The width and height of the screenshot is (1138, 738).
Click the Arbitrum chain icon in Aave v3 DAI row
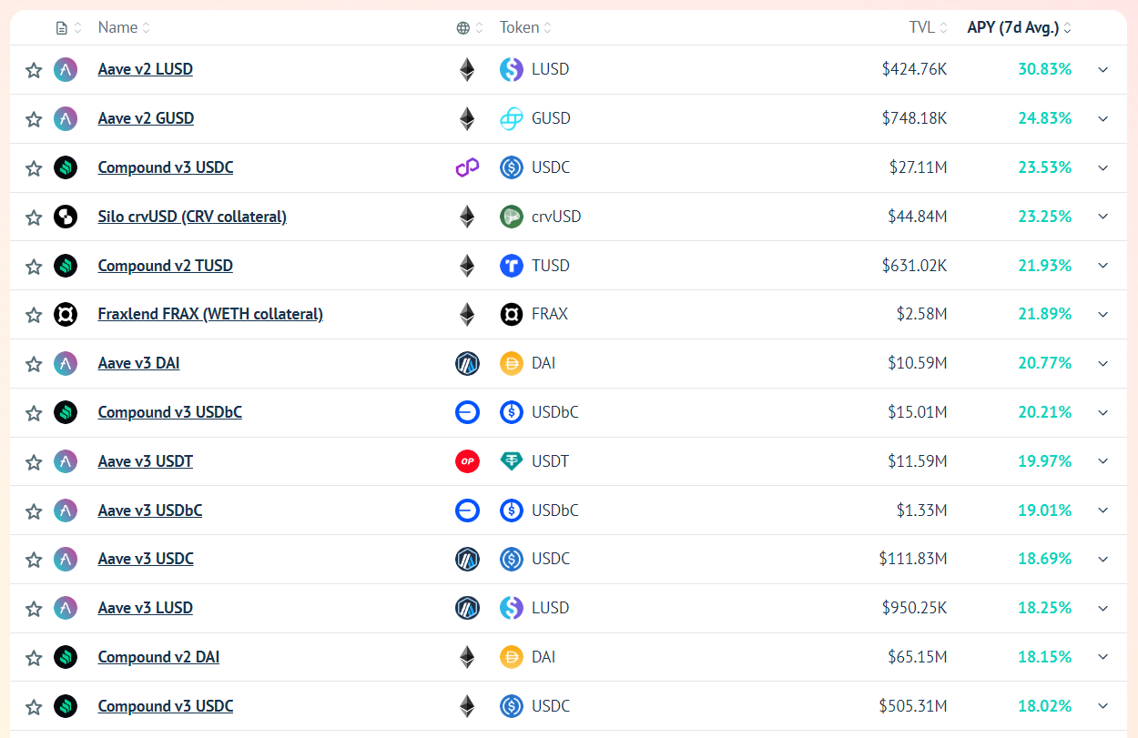(x=467, y=363)
